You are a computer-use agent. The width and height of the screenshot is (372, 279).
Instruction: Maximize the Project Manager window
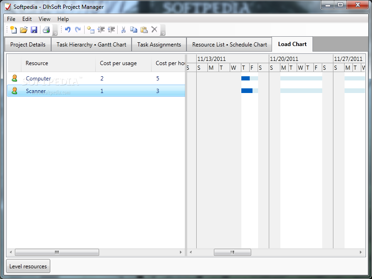[x=340, y=5]
